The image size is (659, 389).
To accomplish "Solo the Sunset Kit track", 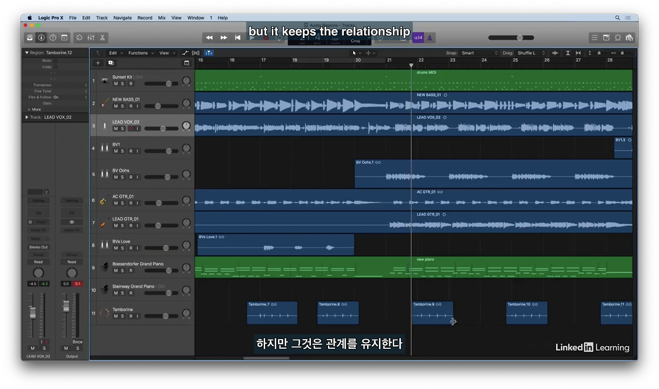I will click(x=123, y=84).
